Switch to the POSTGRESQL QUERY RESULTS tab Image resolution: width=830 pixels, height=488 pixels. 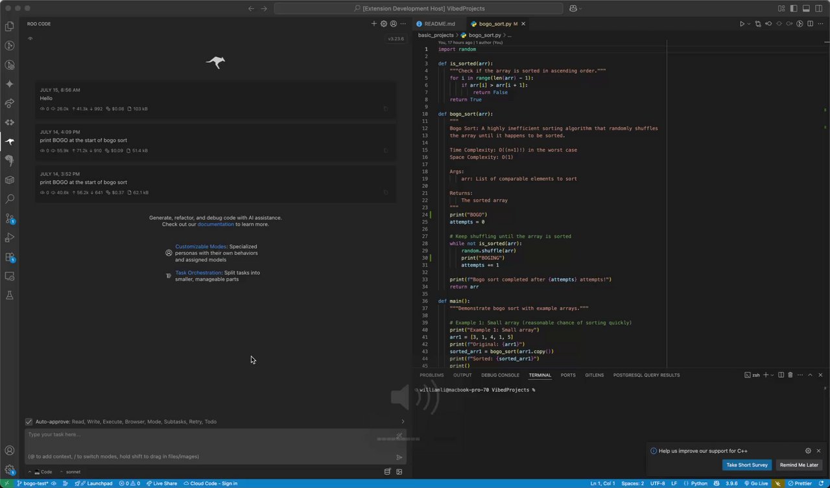click(x=646, y=375)
